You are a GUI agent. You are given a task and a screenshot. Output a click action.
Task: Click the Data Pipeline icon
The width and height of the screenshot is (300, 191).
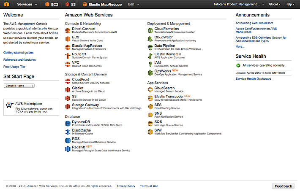(150, 47)
